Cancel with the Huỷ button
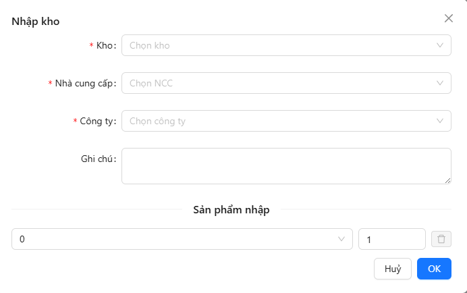The width and height of the screenshot is (467, 293). pyautogui.click(x=393, y=269)
